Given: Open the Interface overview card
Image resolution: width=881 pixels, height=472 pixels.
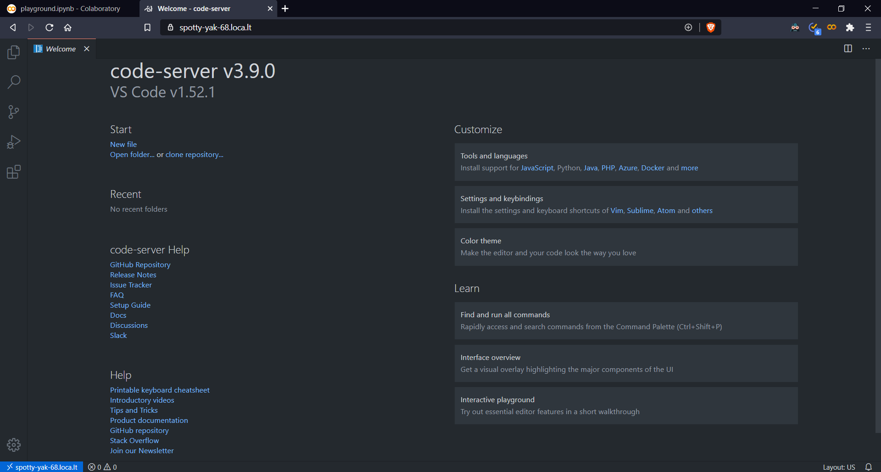Looking at the screenshot, I should (626, 364).
